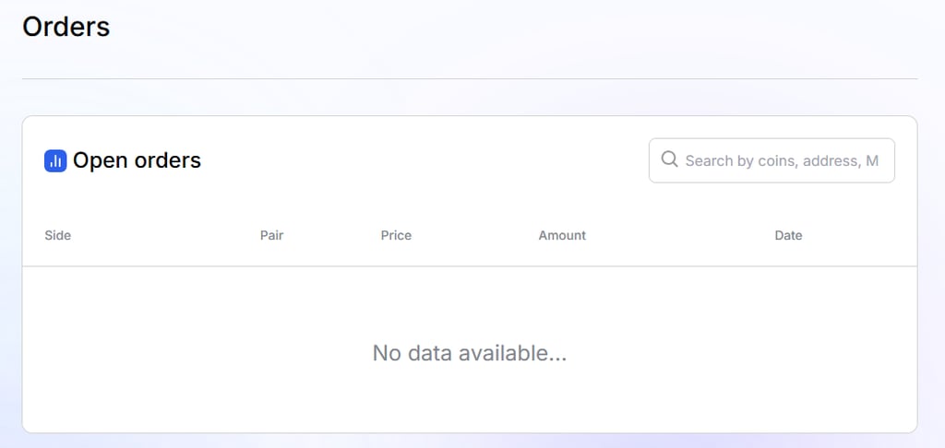Click the table row separator below column headers
This screenshot has height=448, width=945.
470,266
